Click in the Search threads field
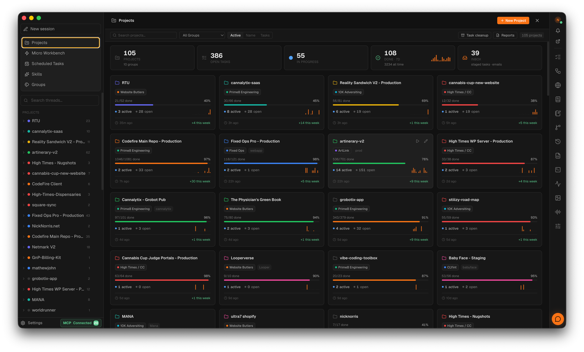Viewport: 584px width, 352px height. tap(60, 100)
